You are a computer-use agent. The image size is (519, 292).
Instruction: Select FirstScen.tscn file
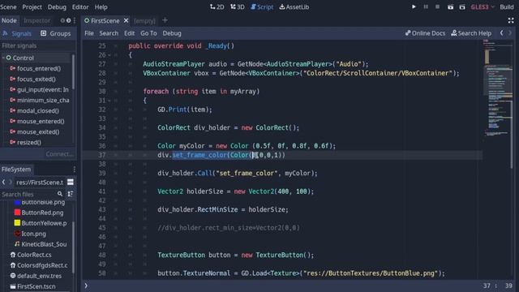tap(32, 286)
